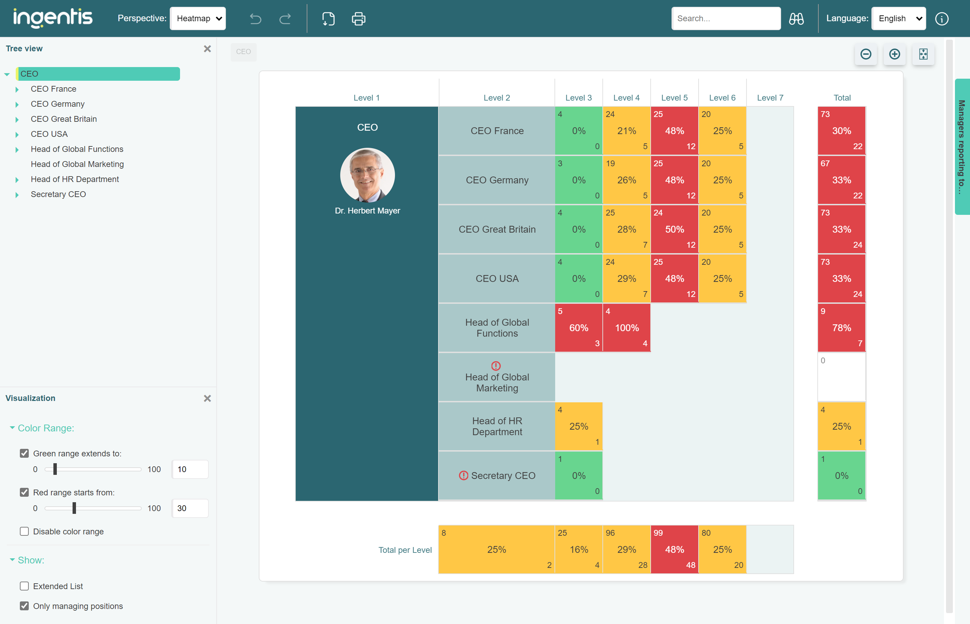Image resolution: width=970 pixels, height=624 pixels.
Task: Uncheck 'Green range extends to'
Action: click(x=24, y=453)
